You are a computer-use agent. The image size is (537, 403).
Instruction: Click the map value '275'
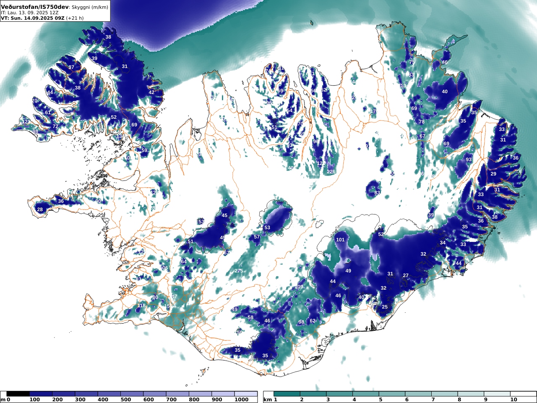(239, 271)
